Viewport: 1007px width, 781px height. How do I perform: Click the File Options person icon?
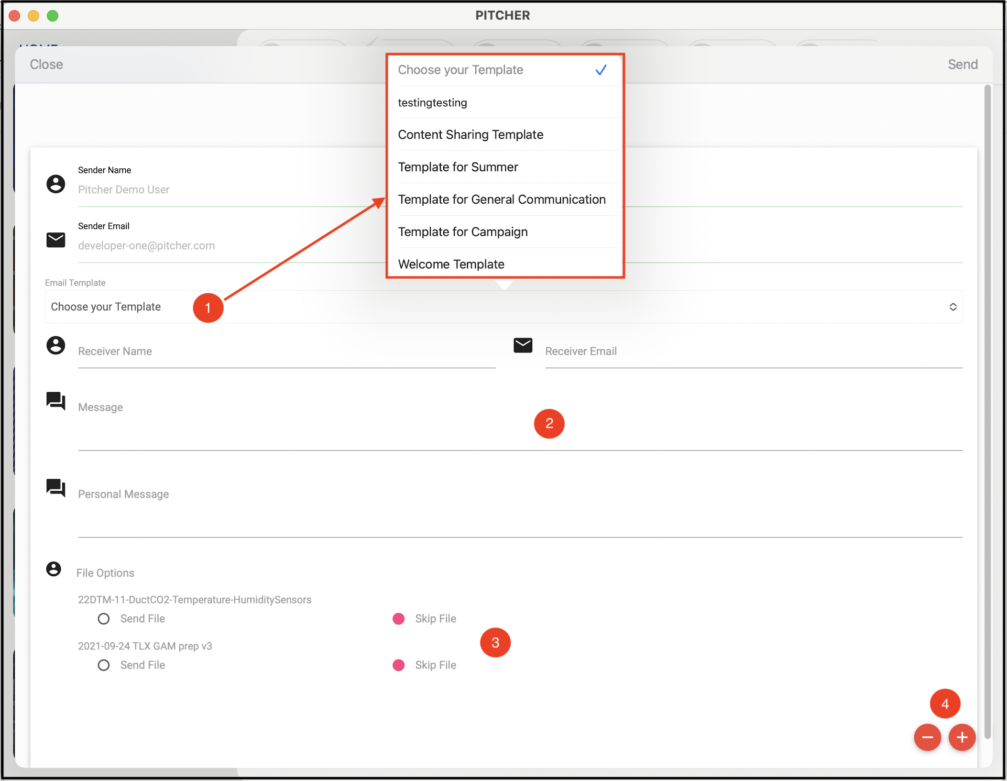54,569
